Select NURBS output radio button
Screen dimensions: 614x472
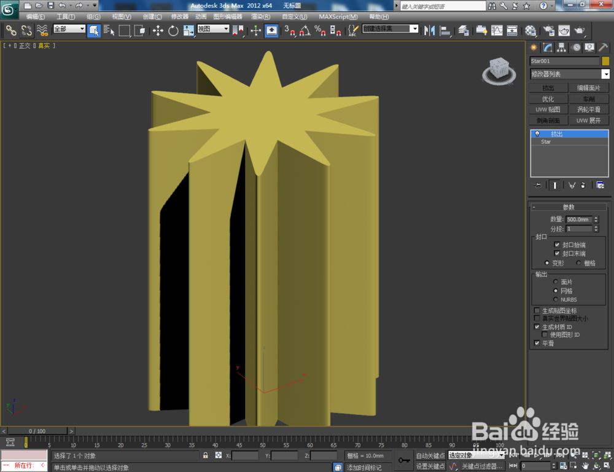(x=555, y=299)
